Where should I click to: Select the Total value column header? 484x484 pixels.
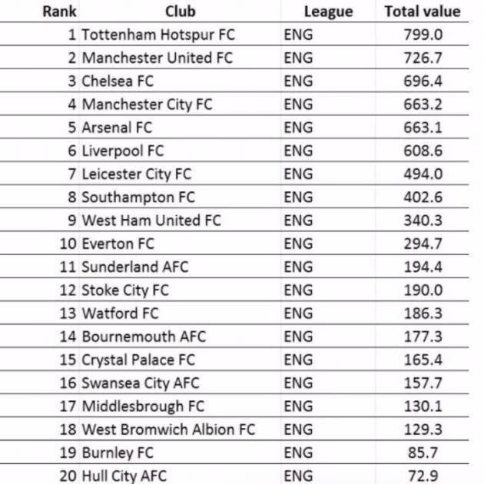pos(423,12)
